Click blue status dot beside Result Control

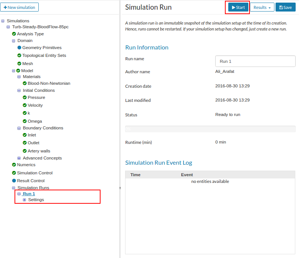point(14,181)
